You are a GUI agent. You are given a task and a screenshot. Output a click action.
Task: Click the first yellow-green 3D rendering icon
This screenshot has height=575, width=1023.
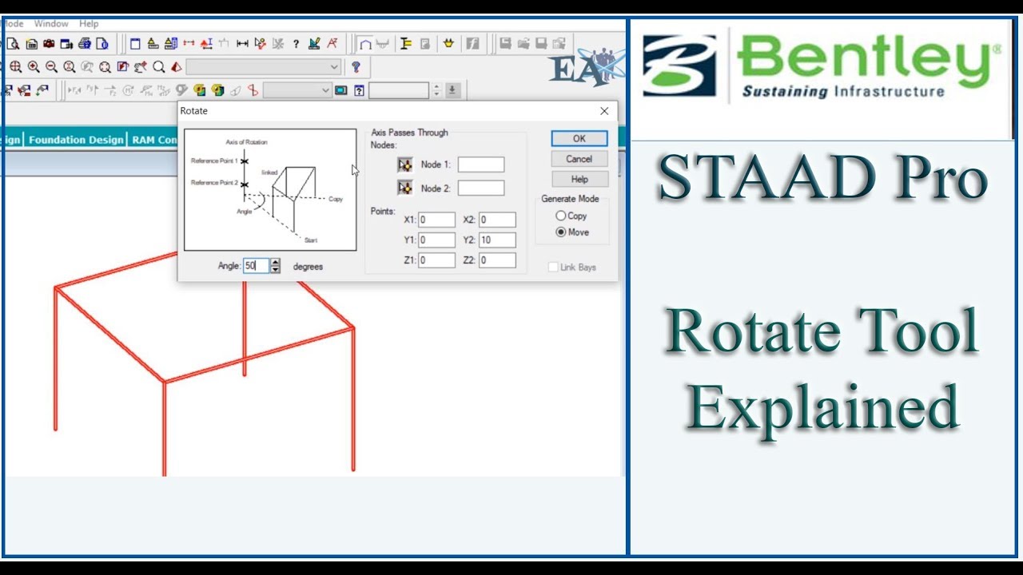point(200,90)
